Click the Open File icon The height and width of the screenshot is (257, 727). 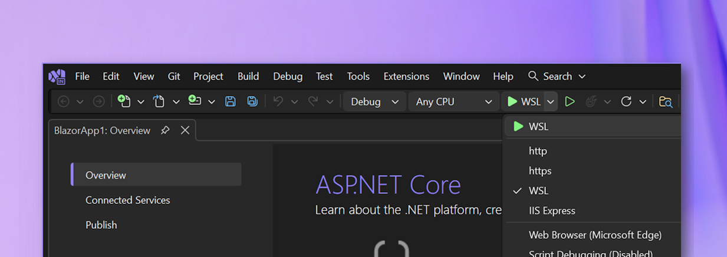click(x=159, y=101)
